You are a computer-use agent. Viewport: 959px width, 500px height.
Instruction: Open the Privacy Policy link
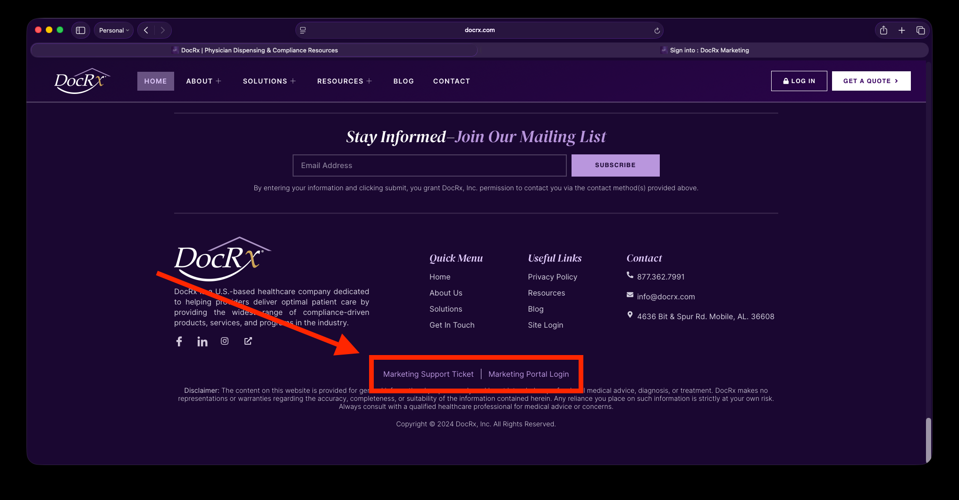553,277
